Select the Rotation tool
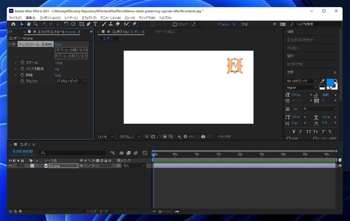 [66, 24]
